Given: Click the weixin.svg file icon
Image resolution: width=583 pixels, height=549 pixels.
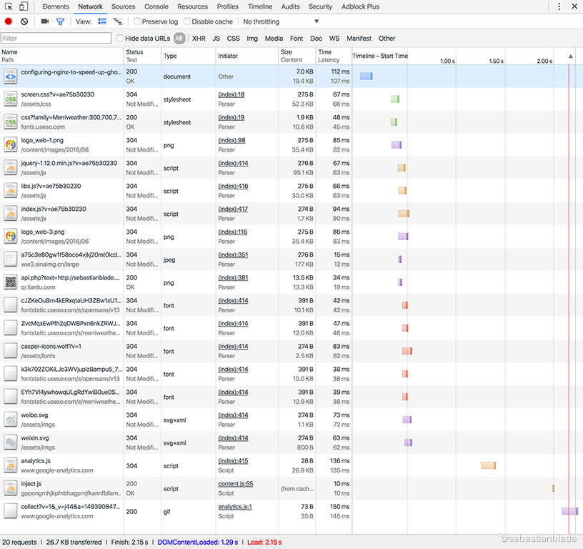Looking at the screenshot, I should 11,442.
